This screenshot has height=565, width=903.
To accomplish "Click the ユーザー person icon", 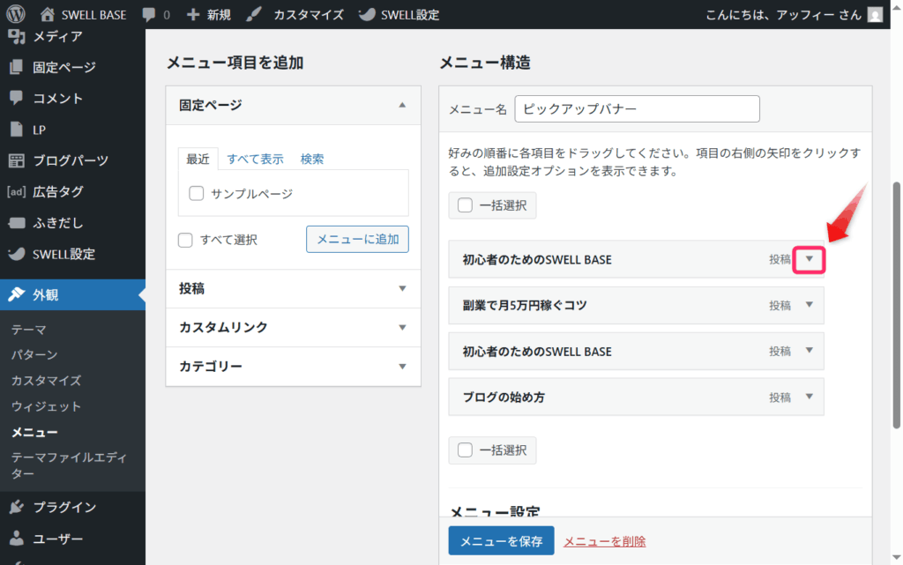I will point(17,538).
